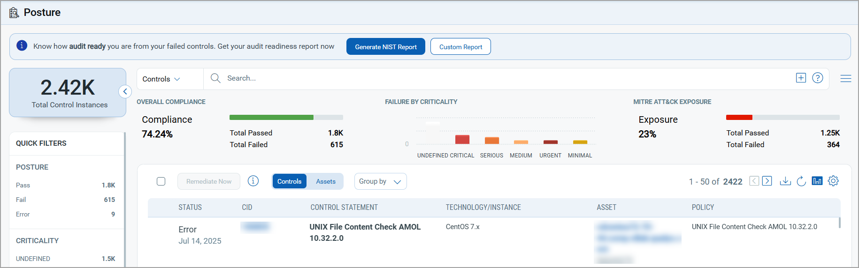Screen dimensions: 859x268
Task: Switch to the Assets view tab
Action: point(326,181)
